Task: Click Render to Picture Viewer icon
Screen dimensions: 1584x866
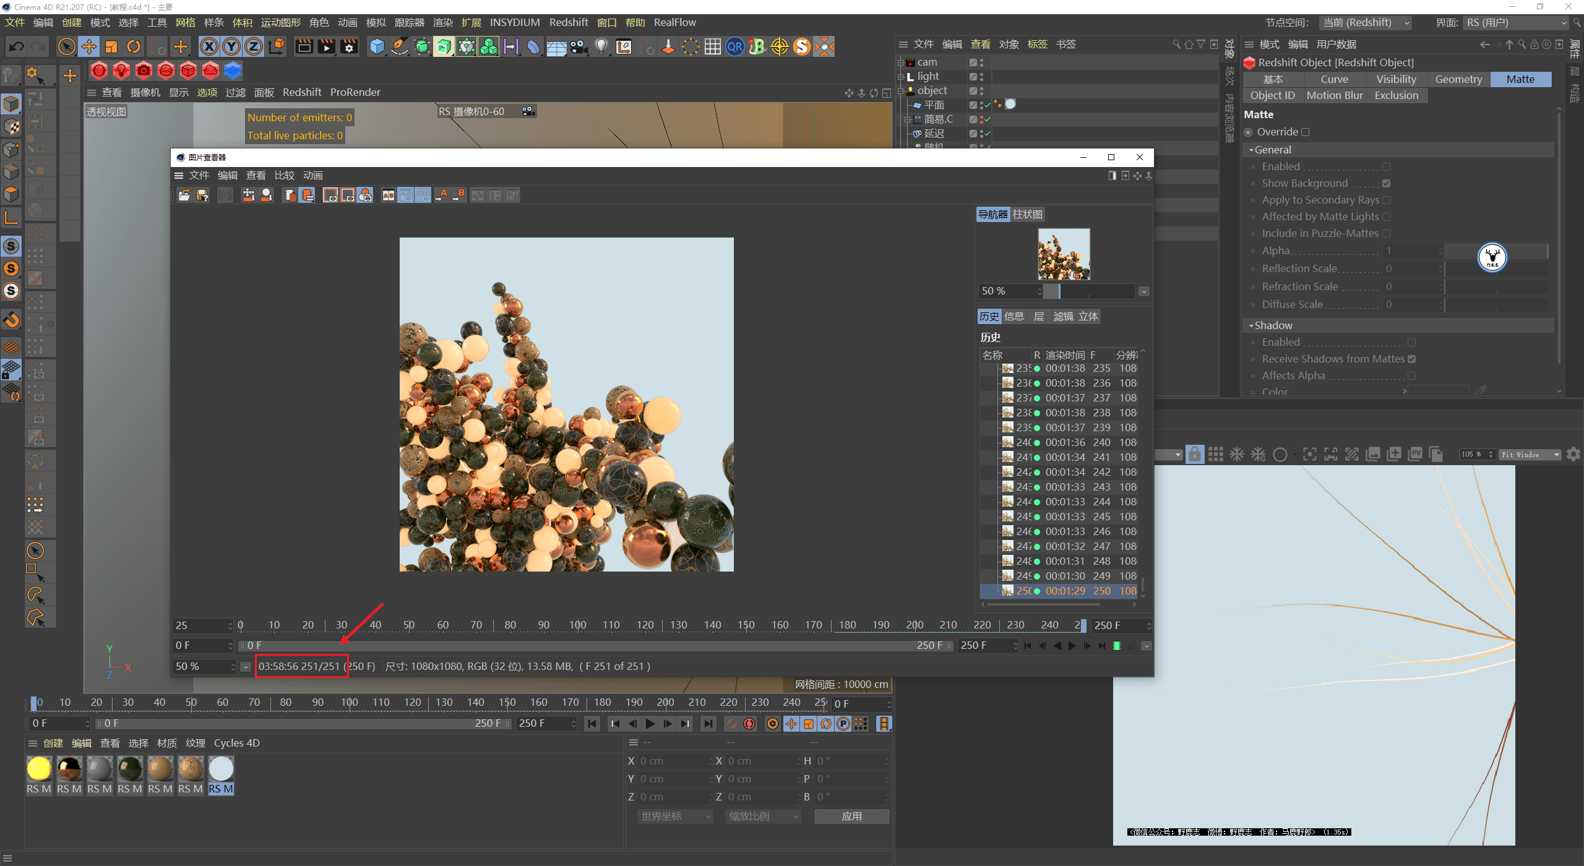Action: [325, 46]
